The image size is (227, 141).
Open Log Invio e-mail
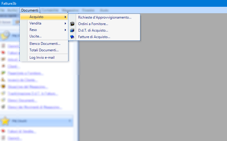(x=42, y=58)
